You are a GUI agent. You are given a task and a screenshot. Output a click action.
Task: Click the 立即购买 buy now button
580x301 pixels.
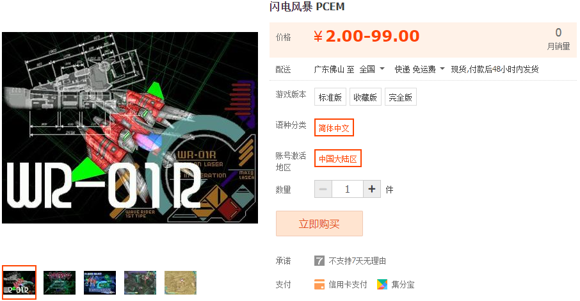click(x=319, y=224)
